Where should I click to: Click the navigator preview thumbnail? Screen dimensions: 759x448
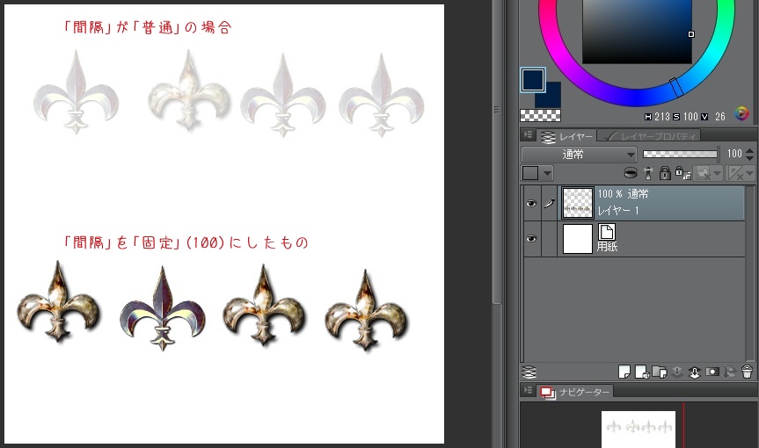tap(638, 430)
